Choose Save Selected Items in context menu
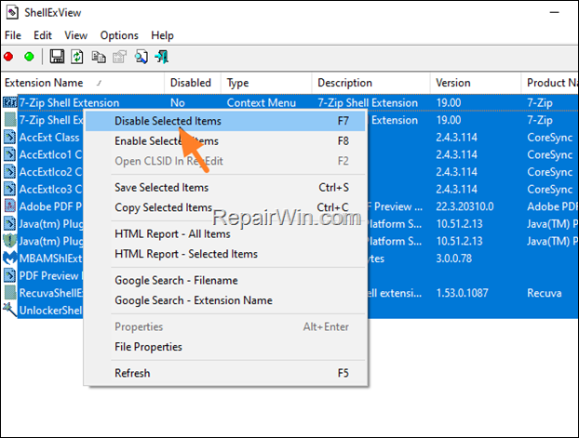Viewport: 579px width, 438px height. 225,188
